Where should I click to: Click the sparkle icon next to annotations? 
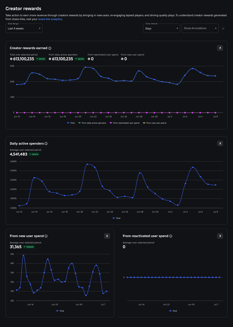click(x=223, y=28)
